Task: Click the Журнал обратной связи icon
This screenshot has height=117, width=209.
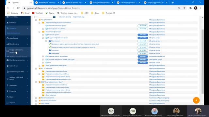Action: pyautogui.click(x=8, y=79)
